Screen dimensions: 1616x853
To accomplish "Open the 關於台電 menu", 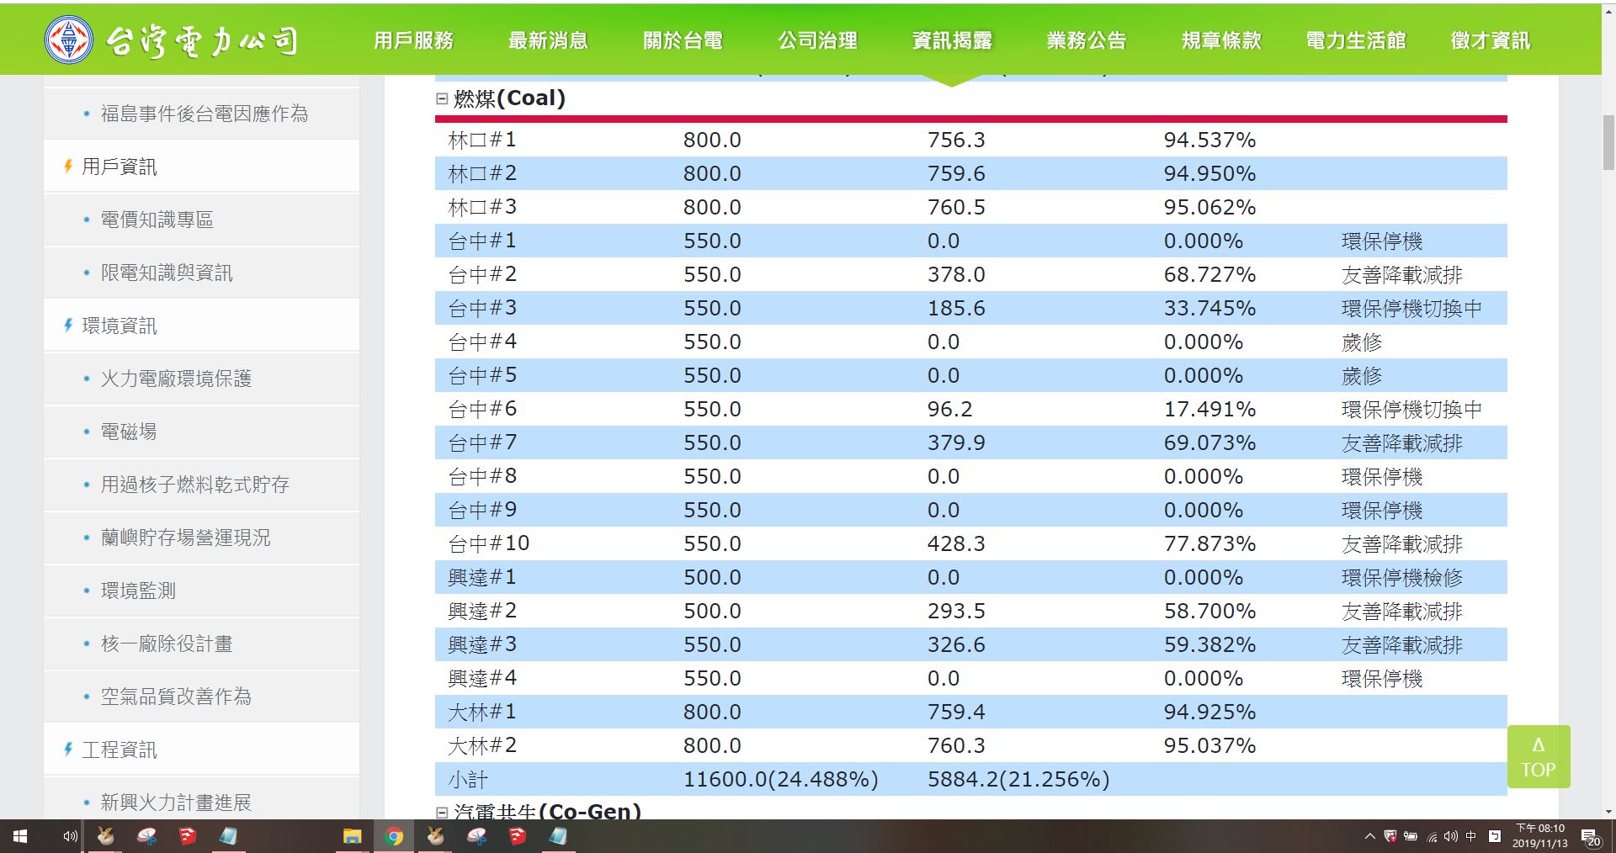I will tap(683, 40).
